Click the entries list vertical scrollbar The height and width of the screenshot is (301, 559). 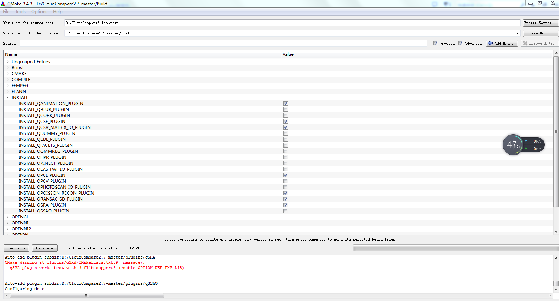click(x=556, y=132)
